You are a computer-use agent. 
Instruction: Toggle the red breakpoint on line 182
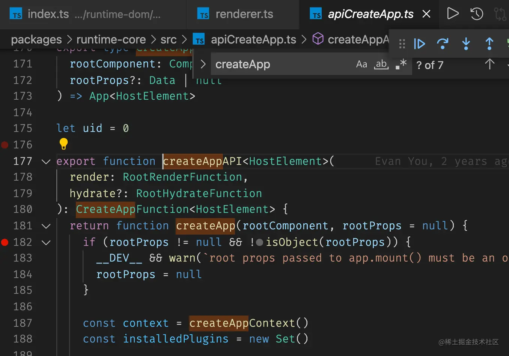click(x=5, y=242)
